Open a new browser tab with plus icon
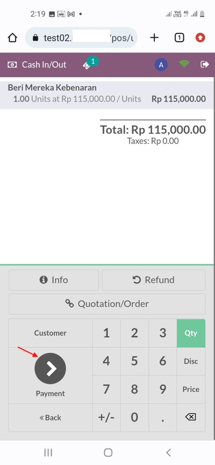This screenshot has height=465, width=215. [x=154, y=38]
